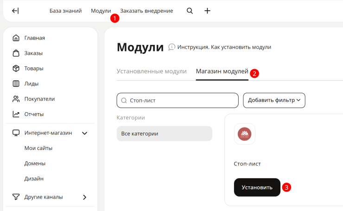
Task: Open Модули in top menu
Action: click(101, 11)
